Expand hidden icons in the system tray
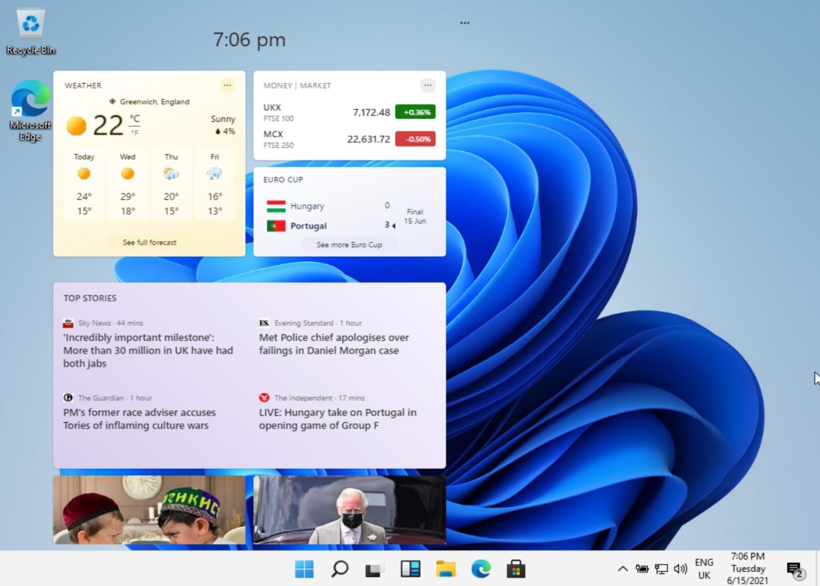This screenshot has width=820, height=586. (622, 569)
